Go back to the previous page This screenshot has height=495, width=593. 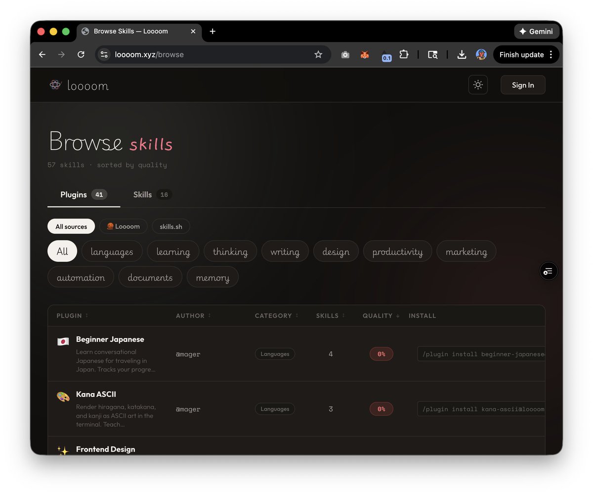pos(42,55)
